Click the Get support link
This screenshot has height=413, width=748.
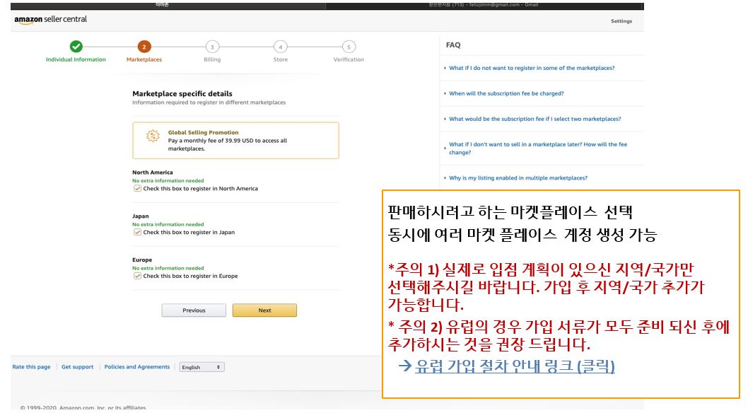tap(77, 367)
